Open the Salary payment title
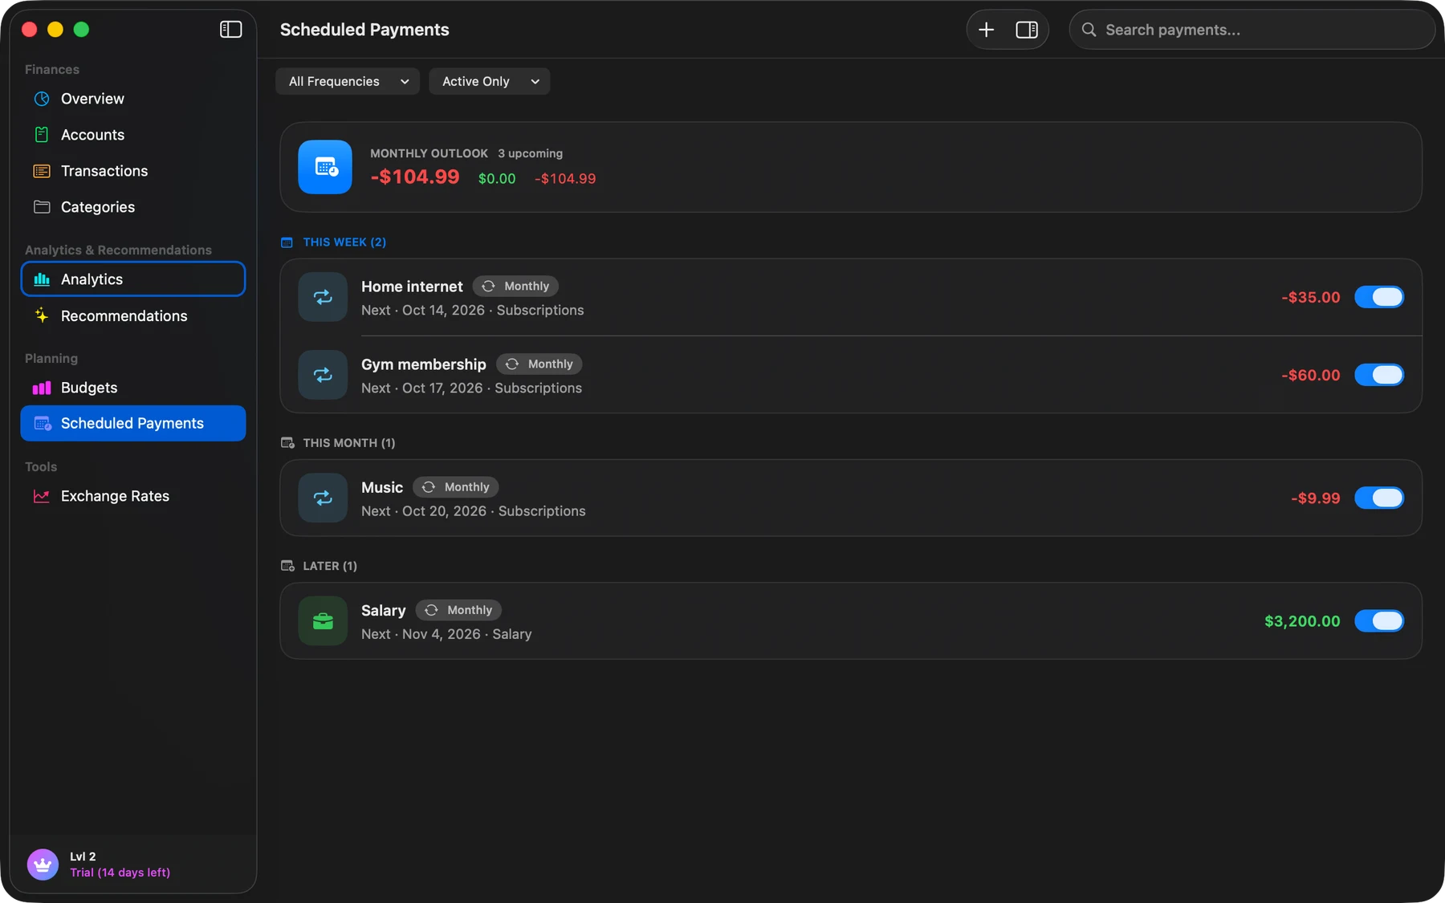Screen dimensions: 1445x903 tap(384, 611)
